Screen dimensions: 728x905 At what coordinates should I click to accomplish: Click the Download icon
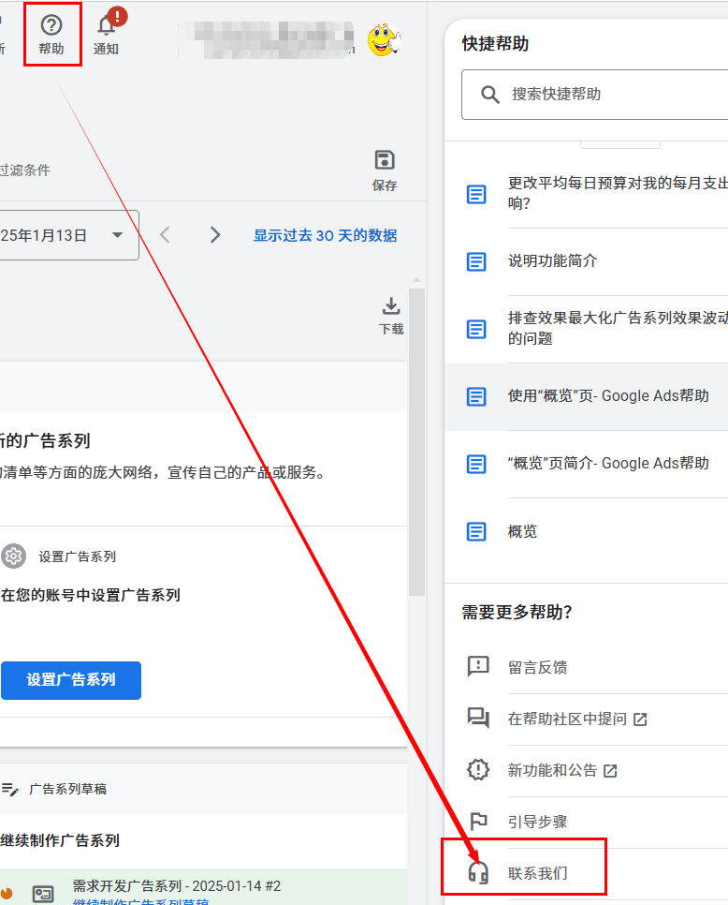391,306
